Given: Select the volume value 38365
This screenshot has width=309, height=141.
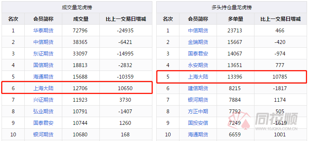Looking at the screenshot, I should (x=80, y=42).
